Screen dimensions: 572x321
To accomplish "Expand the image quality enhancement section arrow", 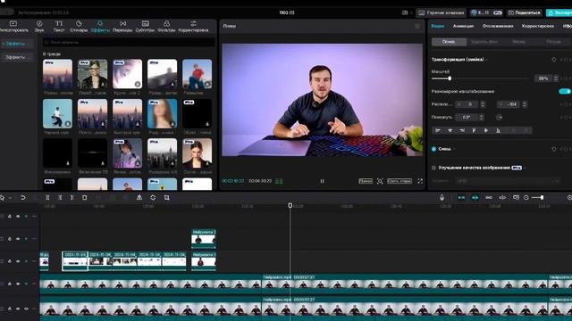I will [525, 168].
